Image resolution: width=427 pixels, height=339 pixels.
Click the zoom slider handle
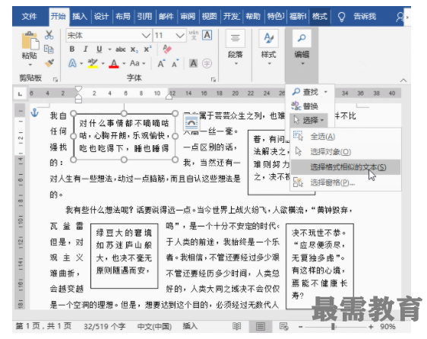(333, 327)
